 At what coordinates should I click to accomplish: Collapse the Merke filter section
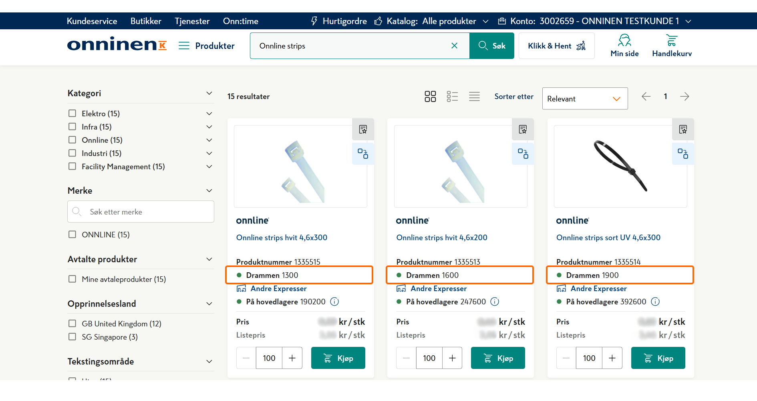209,190
